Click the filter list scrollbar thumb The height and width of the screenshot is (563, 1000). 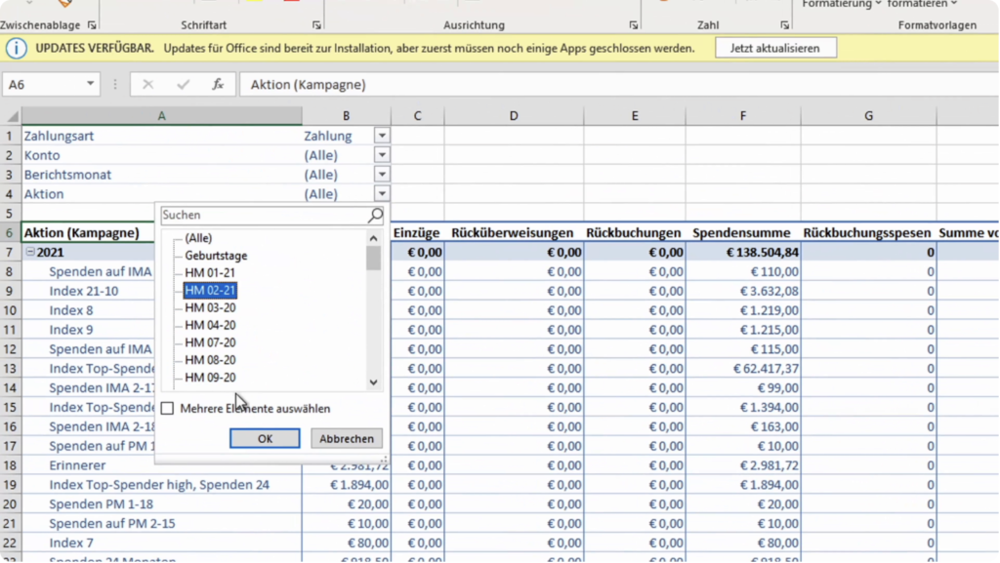[374, 260]
